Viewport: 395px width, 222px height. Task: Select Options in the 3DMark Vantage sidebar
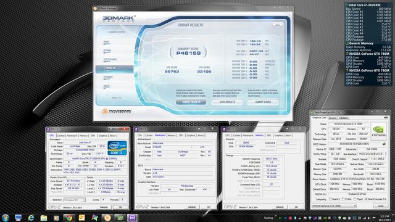107,51
